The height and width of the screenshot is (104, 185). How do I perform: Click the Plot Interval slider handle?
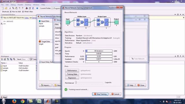pyautogui.click(x=76, y=82)
